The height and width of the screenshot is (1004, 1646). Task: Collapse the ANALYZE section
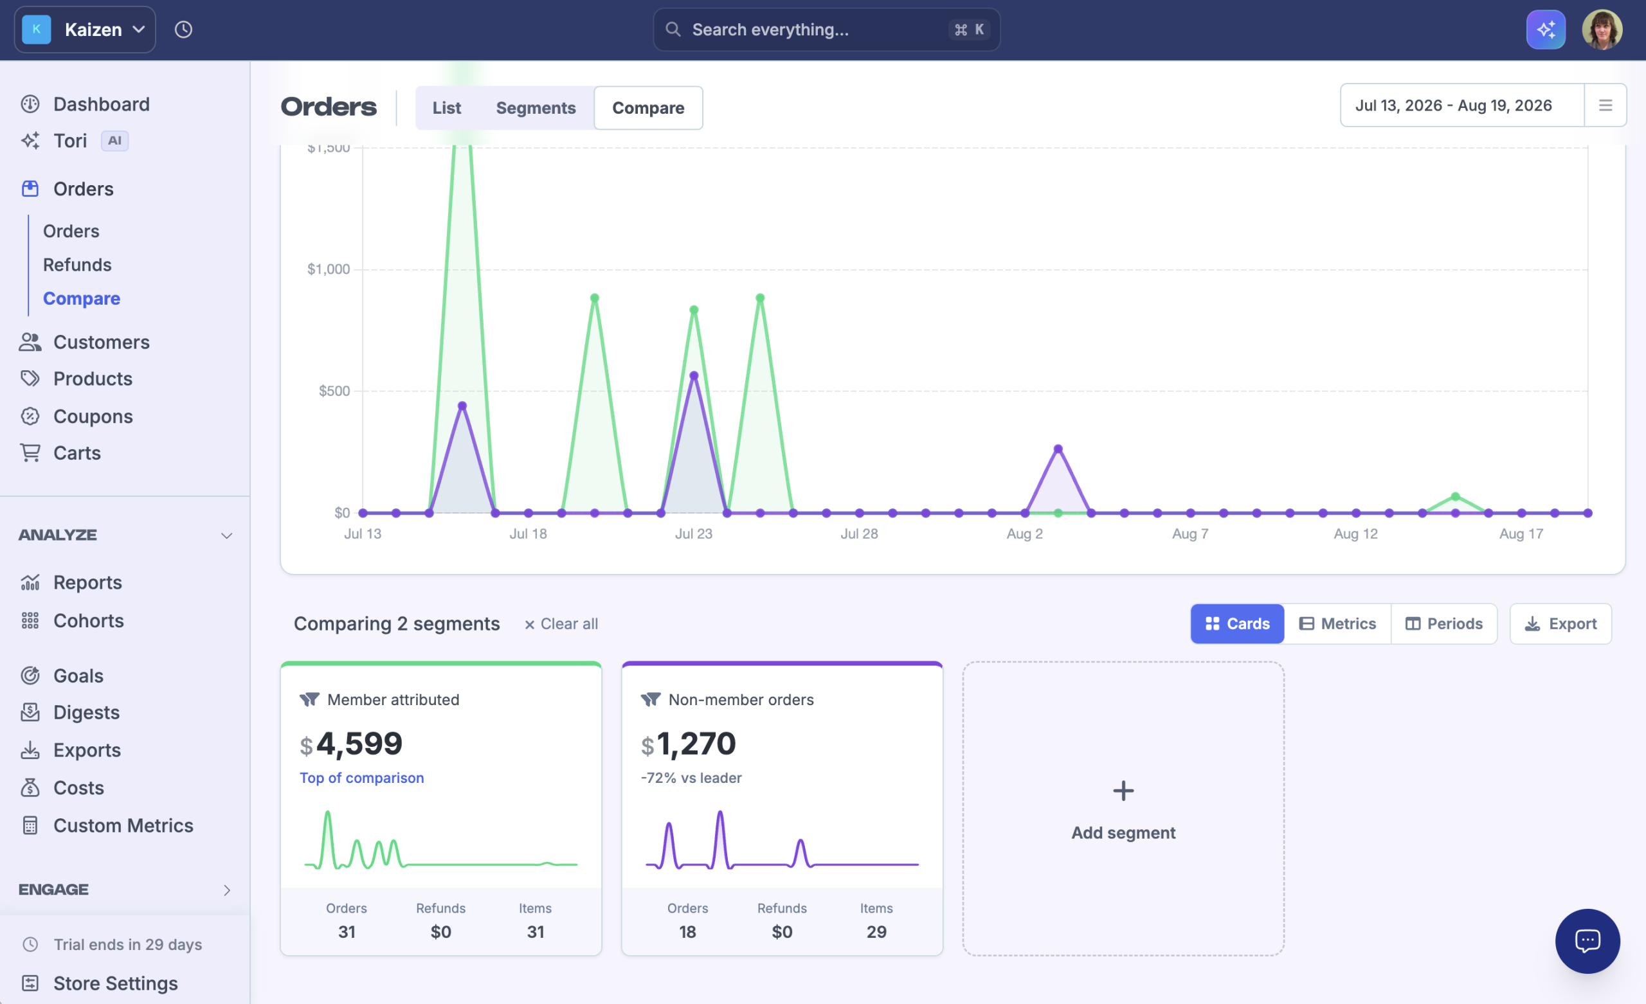tap(227, 535)
